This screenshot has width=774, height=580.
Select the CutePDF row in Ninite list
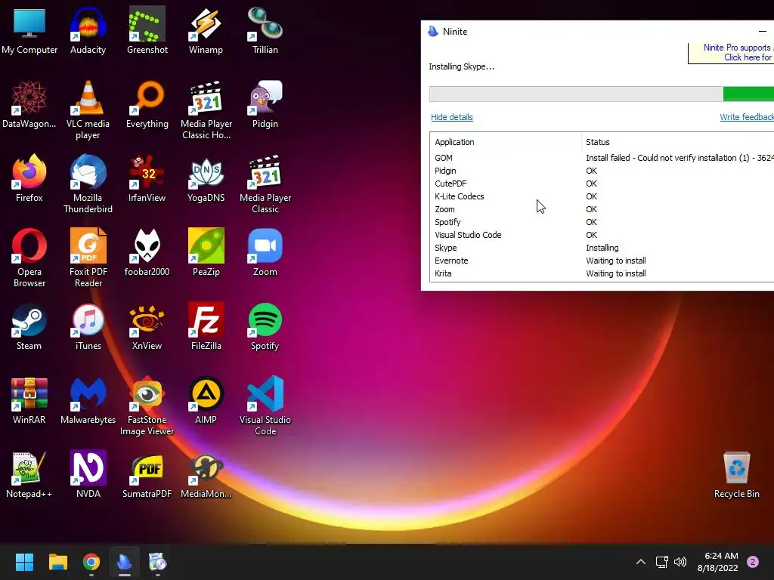pos(602,184)
